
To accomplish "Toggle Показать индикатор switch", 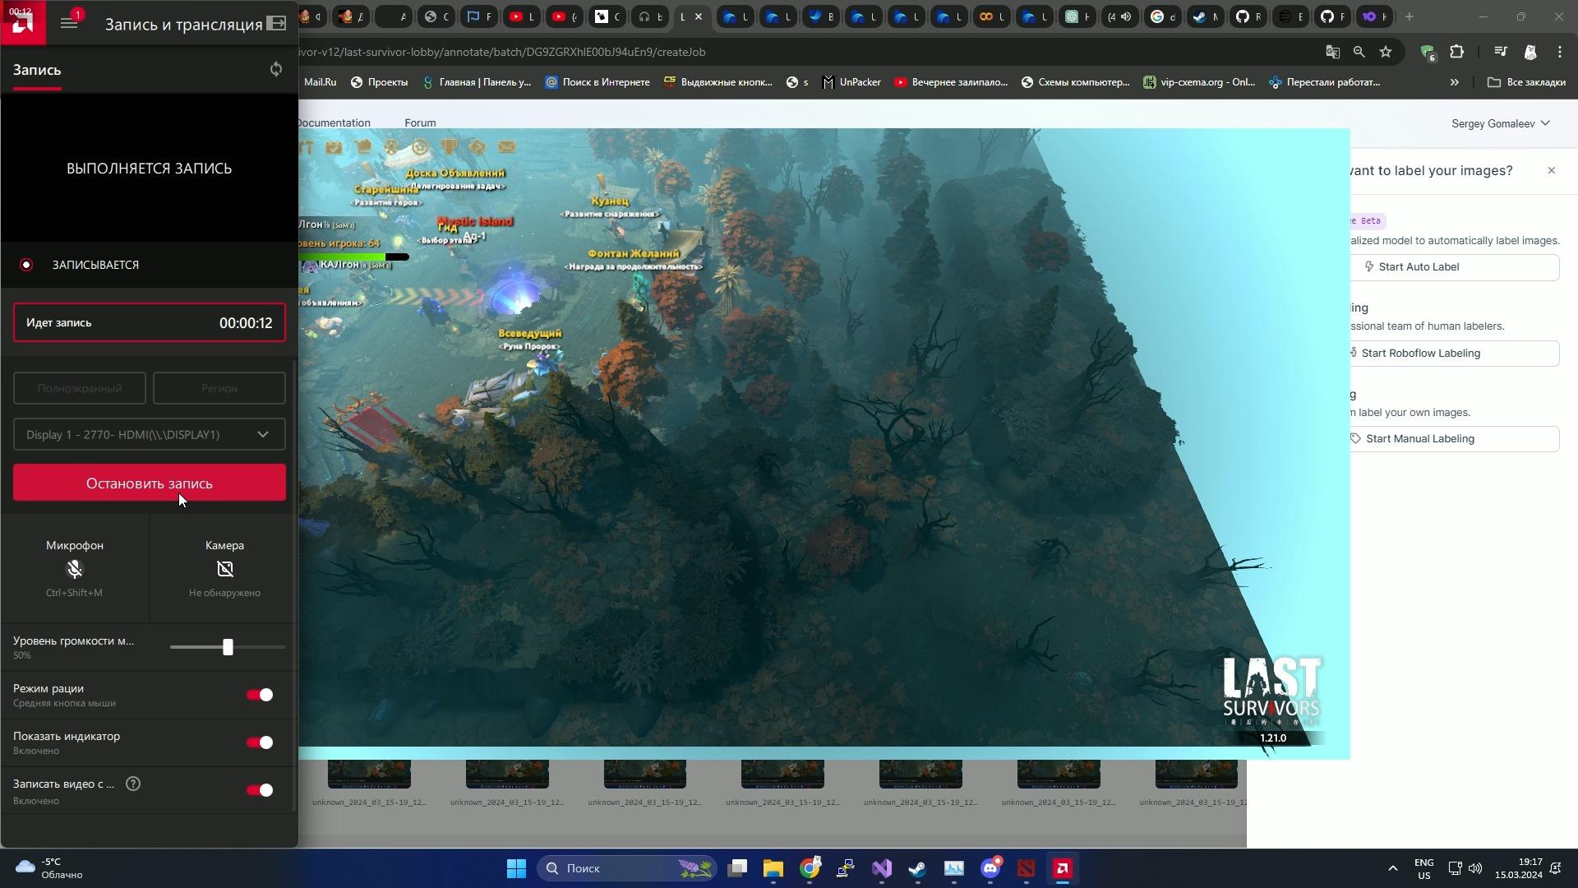I will (260, 742).
